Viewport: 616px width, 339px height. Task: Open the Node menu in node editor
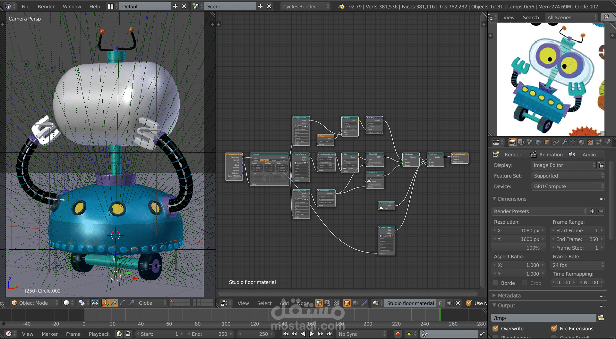(x=303, y=303)
